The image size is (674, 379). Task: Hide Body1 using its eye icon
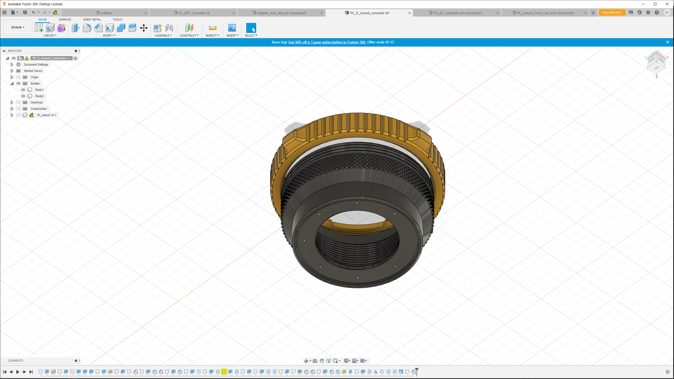(x=23, y=90)
